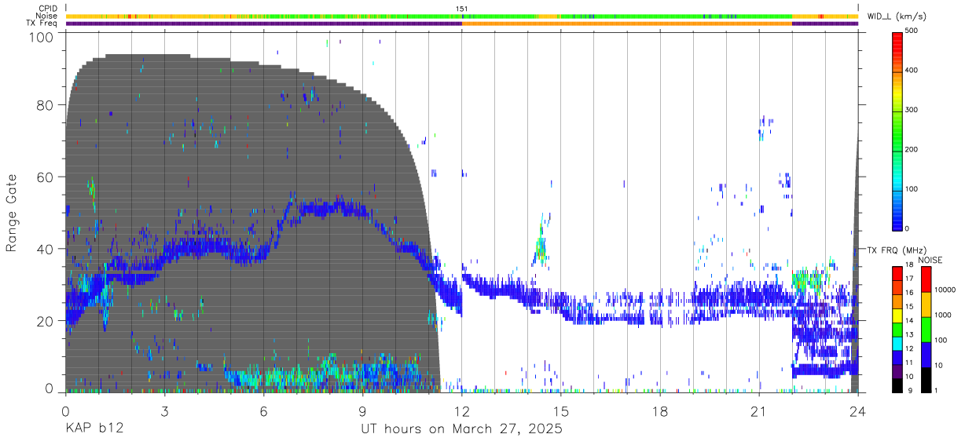Click the Noise row label
The image size is (965, 445).
pos(48,16)
